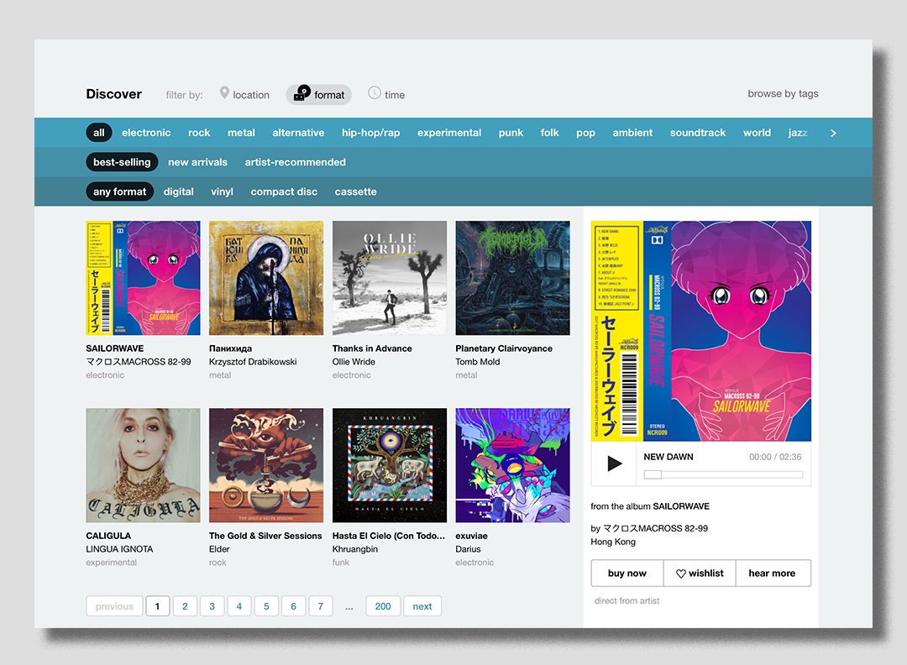The height and width of the screenshot is (665, 907).
Task: Go to page 5
Action: 266,606
